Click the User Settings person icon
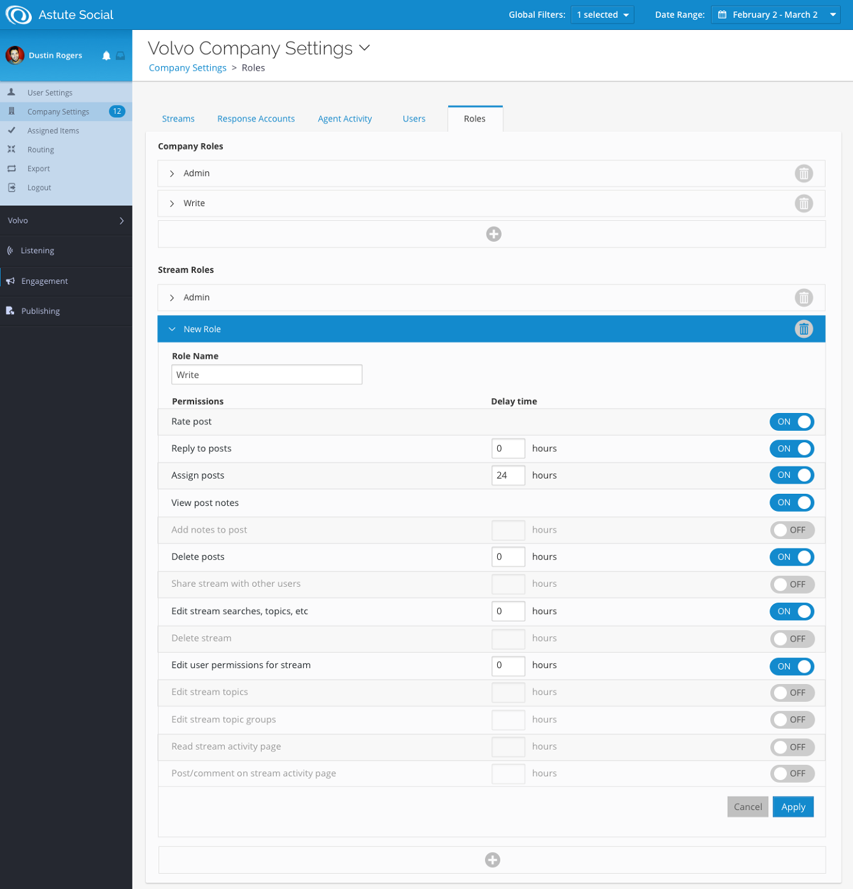The image size is (853, 889). click(x=11, y=92)
